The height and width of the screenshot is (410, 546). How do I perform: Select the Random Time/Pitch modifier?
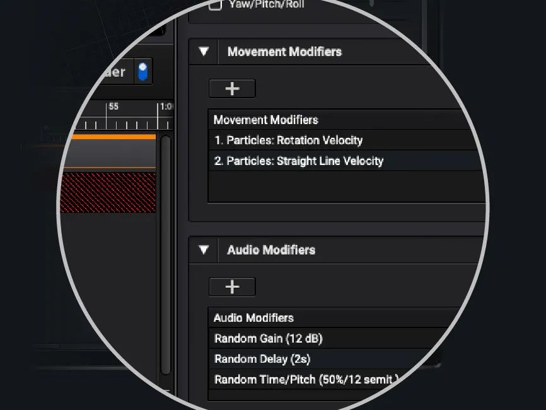click(x=306, y=380)
